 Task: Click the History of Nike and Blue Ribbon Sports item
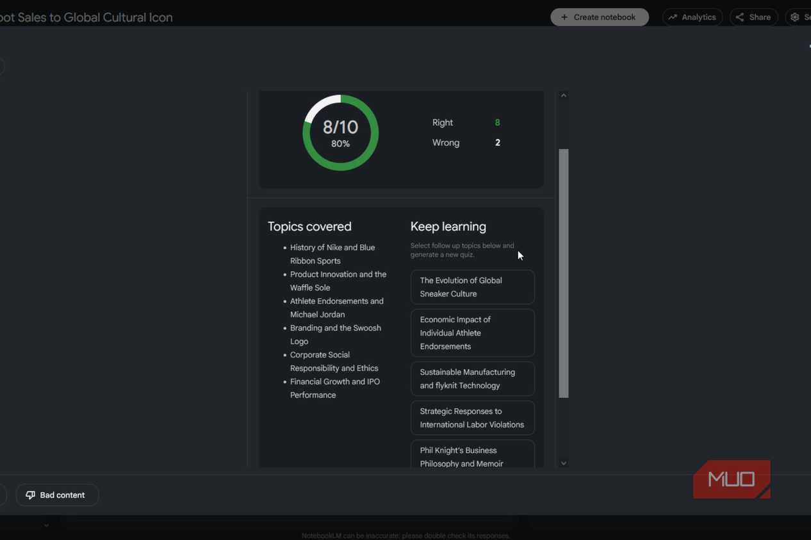pyautogui.click(x=332, y=254)
